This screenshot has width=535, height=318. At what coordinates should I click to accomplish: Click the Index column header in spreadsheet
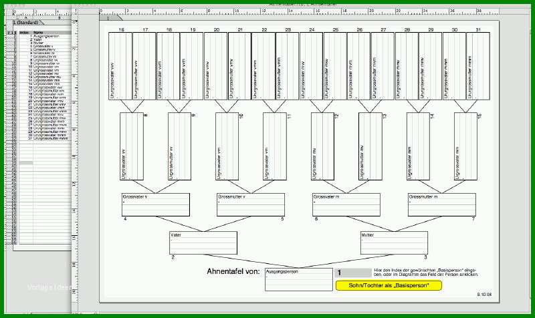[25, 33]
